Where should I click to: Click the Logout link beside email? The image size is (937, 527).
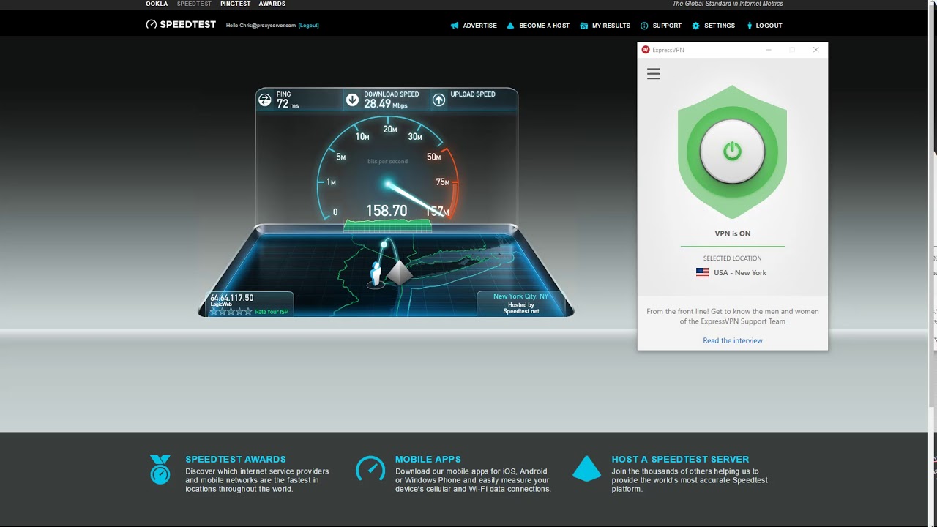point(308,26)
